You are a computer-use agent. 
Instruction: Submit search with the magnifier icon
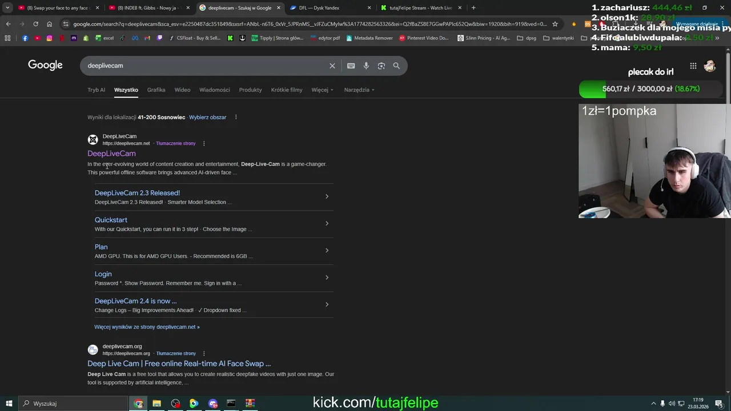pos(396,66)
